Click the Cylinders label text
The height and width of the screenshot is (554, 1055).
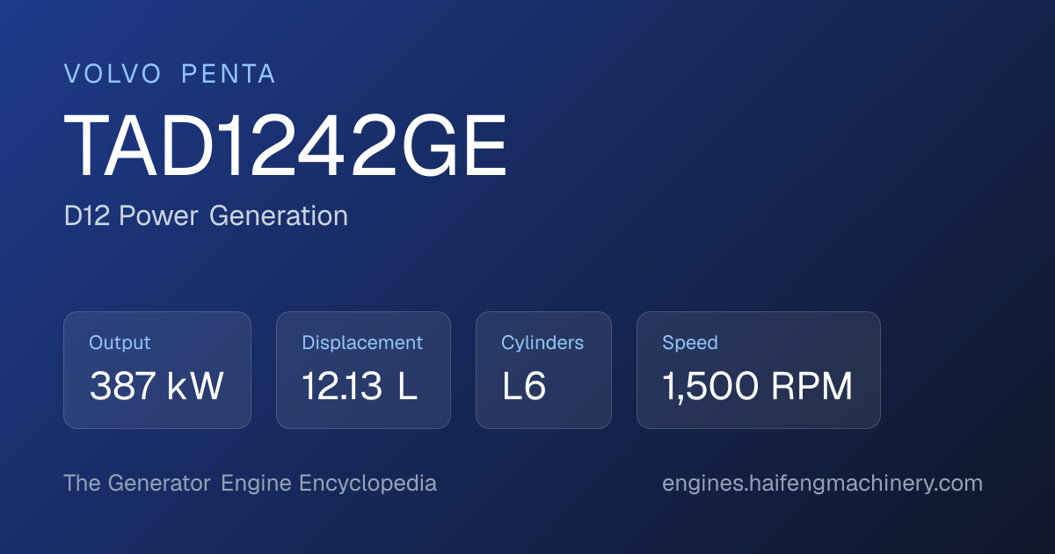pyautogui.click(x=542, y=343)
